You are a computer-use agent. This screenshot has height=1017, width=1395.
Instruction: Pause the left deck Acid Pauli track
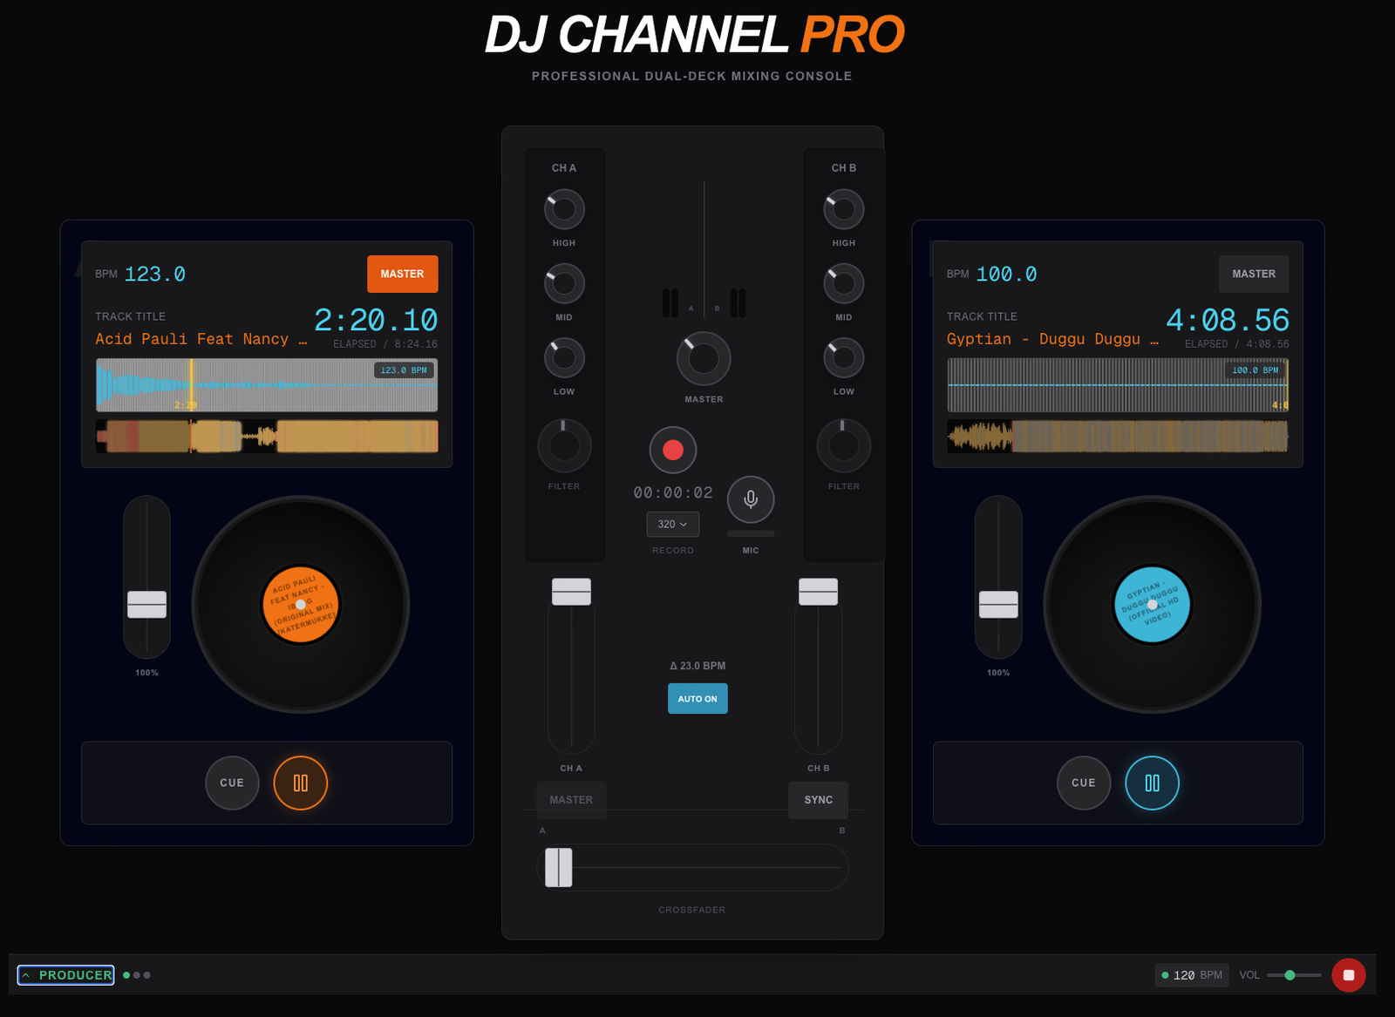[x=301, y=783]
